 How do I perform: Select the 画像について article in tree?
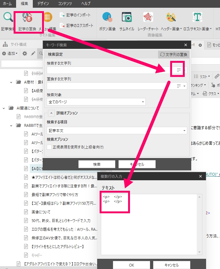[x=41, y=212]
